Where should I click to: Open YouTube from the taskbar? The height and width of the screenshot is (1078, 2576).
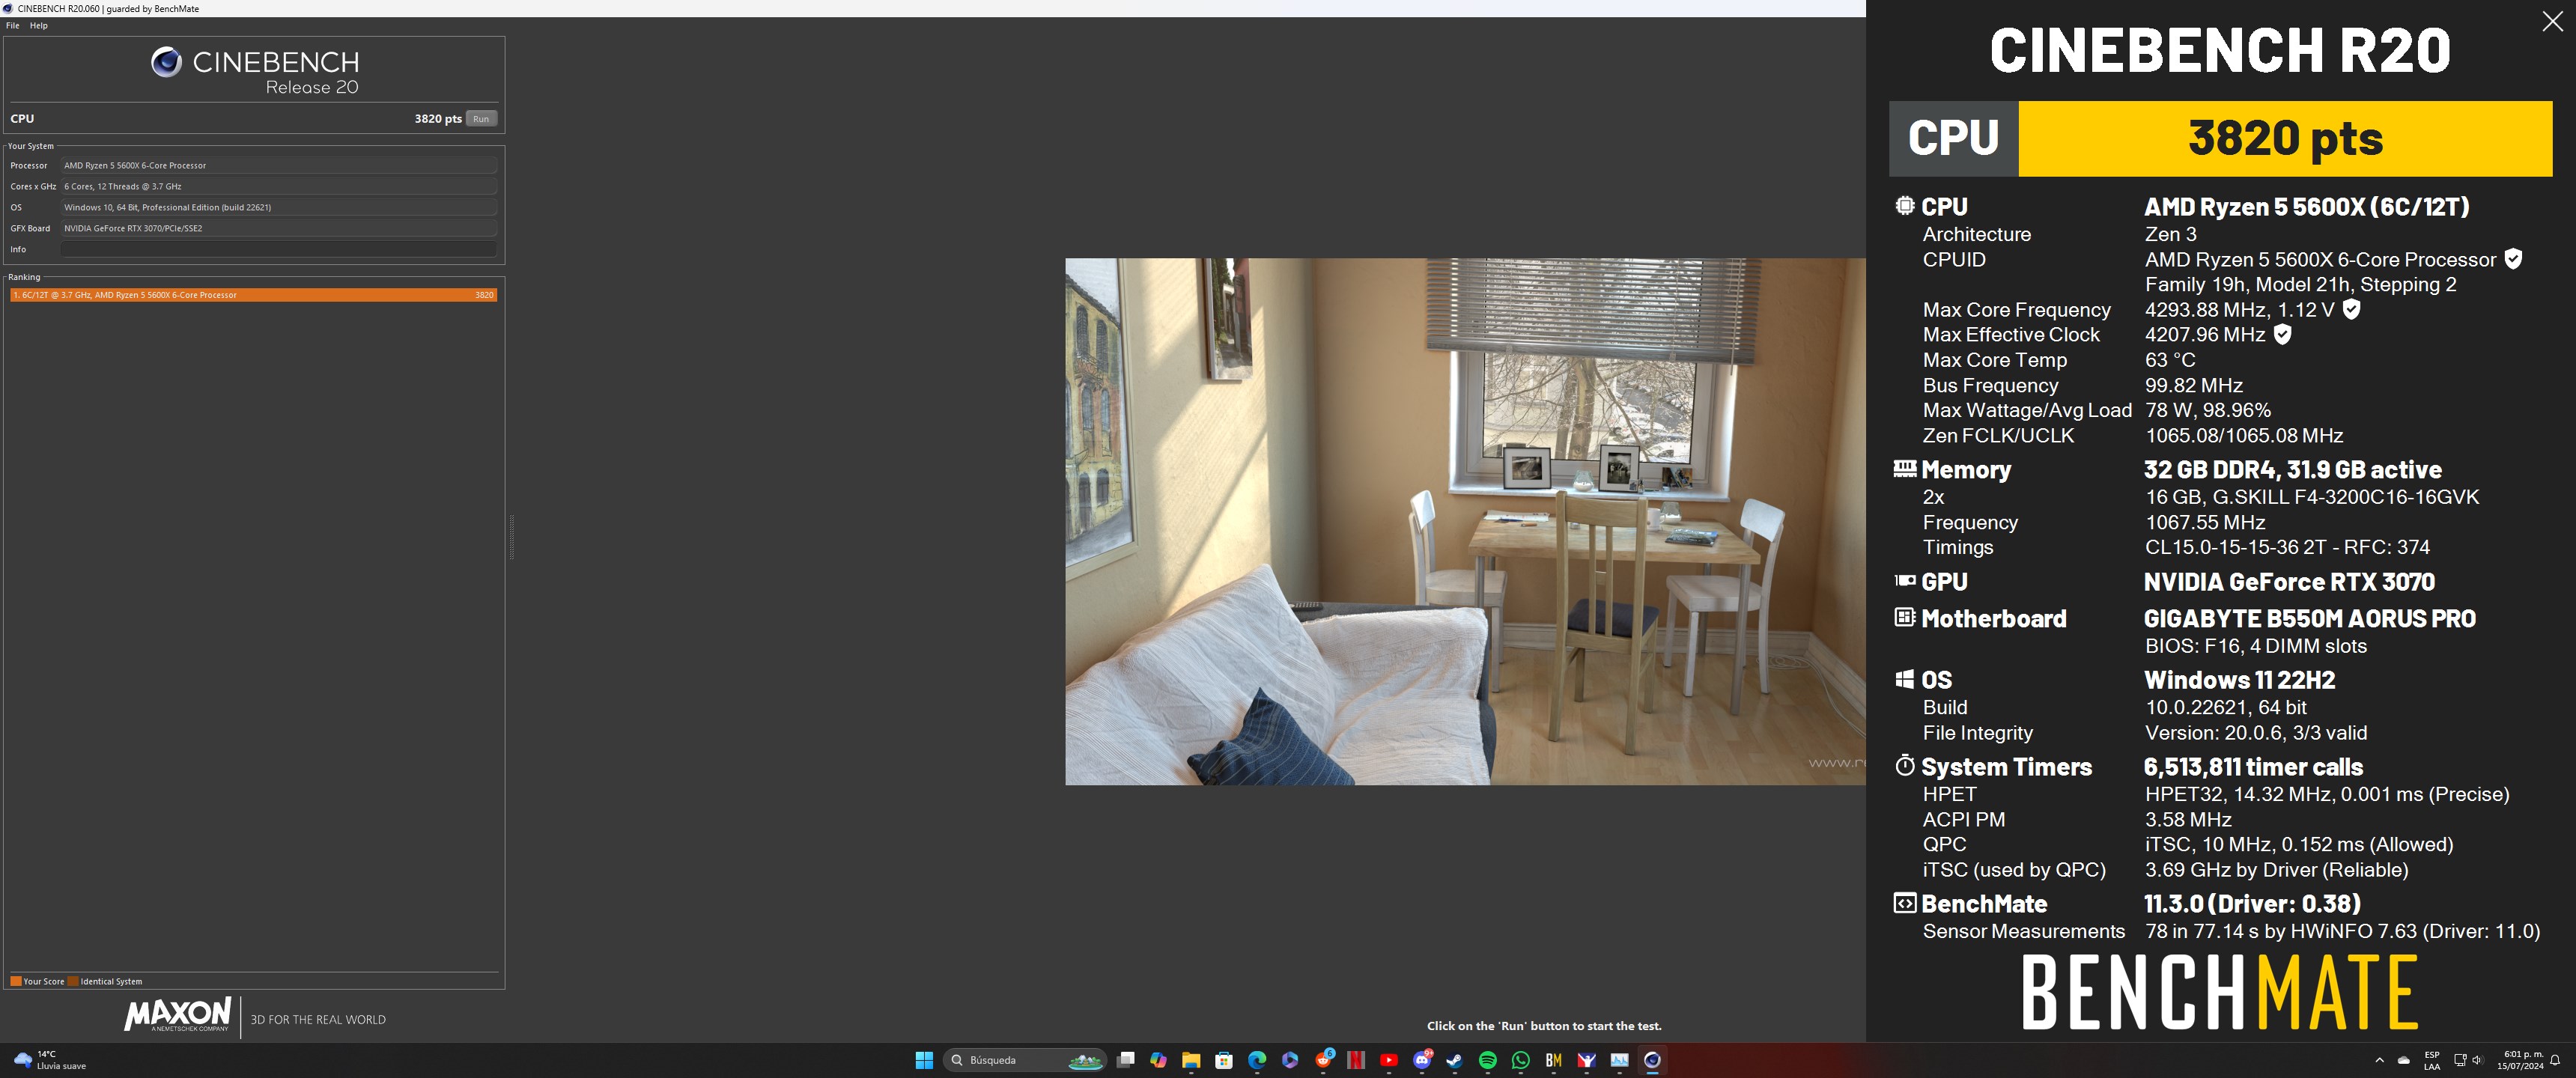coord(1389,1060)
